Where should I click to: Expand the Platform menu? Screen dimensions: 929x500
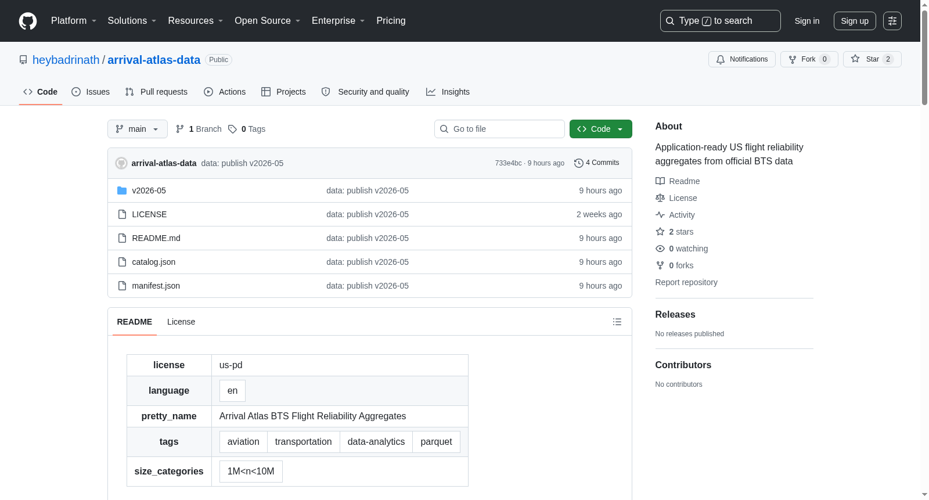tap(74, 21)
